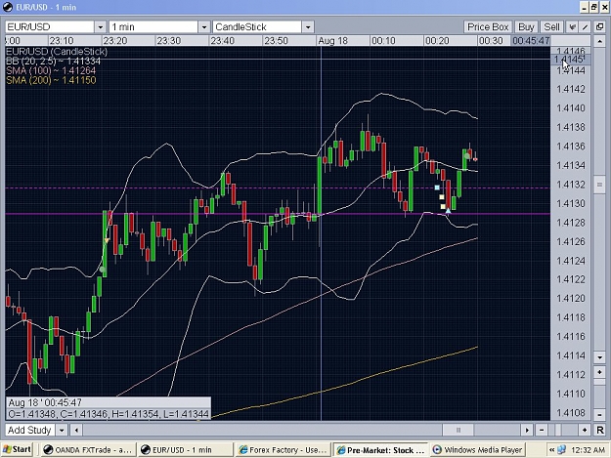Click the light blue square order marker

click(437, 187)
